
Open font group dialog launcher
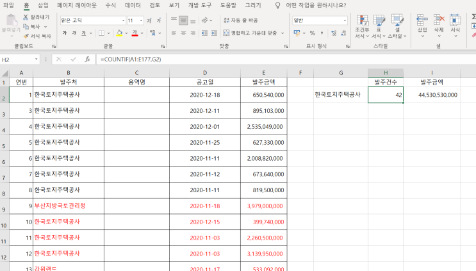click(x=163, y=46)
